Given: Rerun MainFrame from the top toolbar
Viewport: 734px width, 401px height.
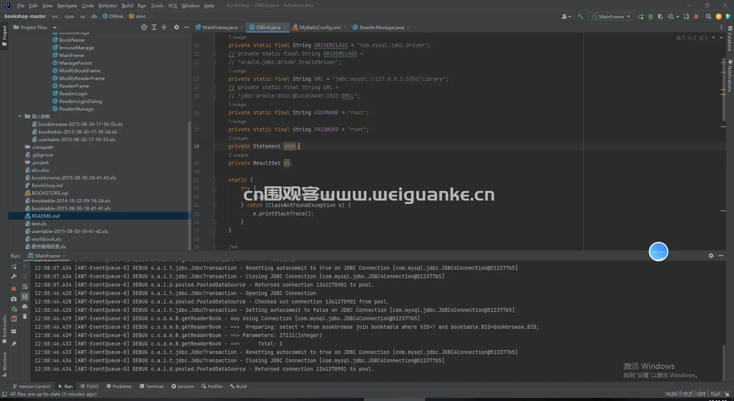Looking at the screenshot, I should (x=641, y=16).
